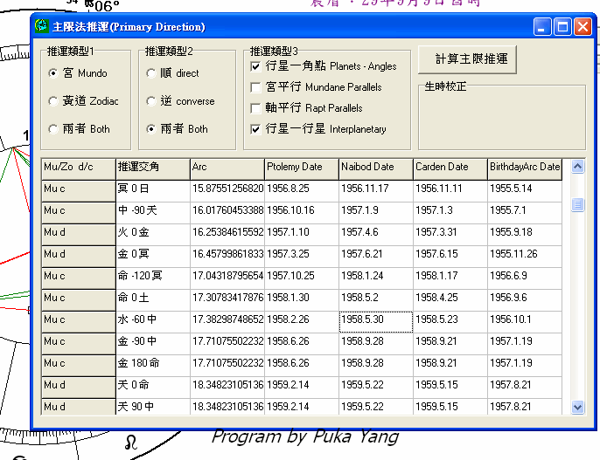Select the 中 -90 天 cell
Viewport: 600px width, 460px height.
pos(153,213)
